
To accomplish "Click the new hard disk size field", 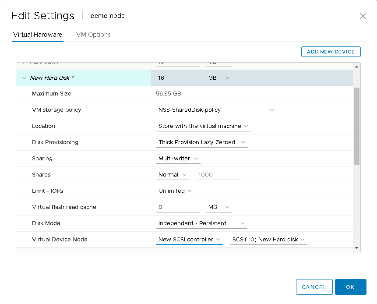I will (x=177, y=78).
